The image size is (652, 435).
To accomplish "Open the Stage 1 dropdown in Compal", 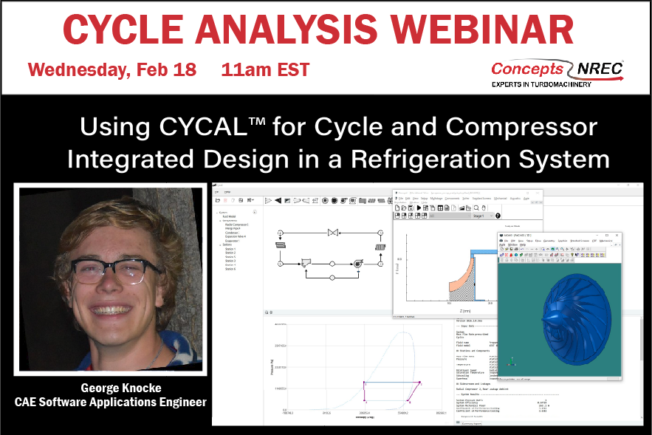I will tap(483, 216).
